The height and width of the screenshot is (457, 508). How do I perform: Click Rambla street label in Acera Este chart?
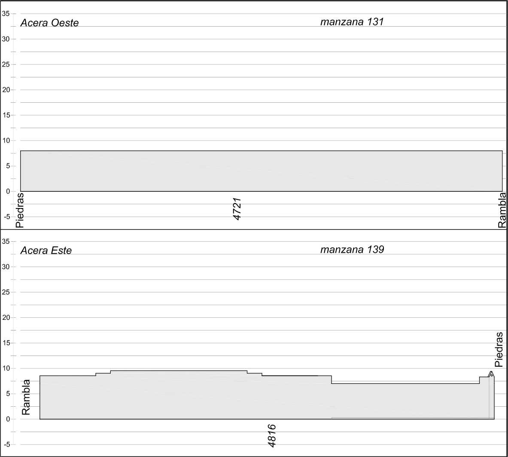tap(26, 397)
